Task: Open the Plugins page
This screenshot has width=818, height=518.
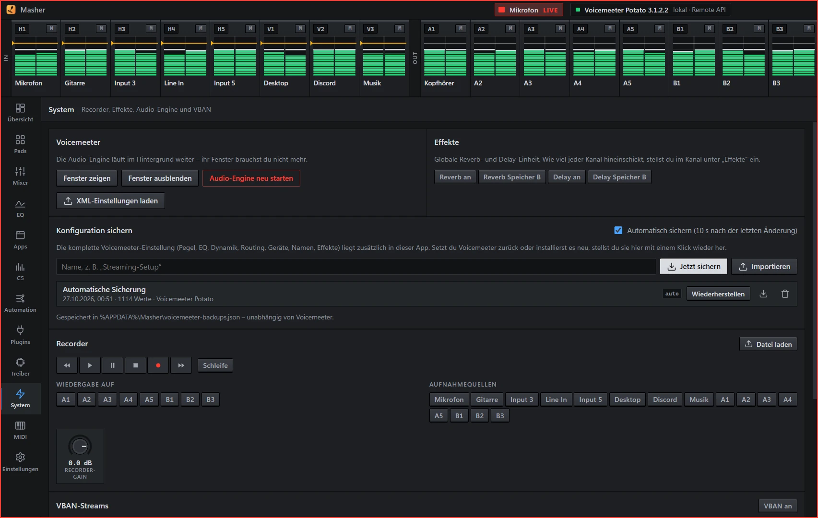Action: pos(20,335)
